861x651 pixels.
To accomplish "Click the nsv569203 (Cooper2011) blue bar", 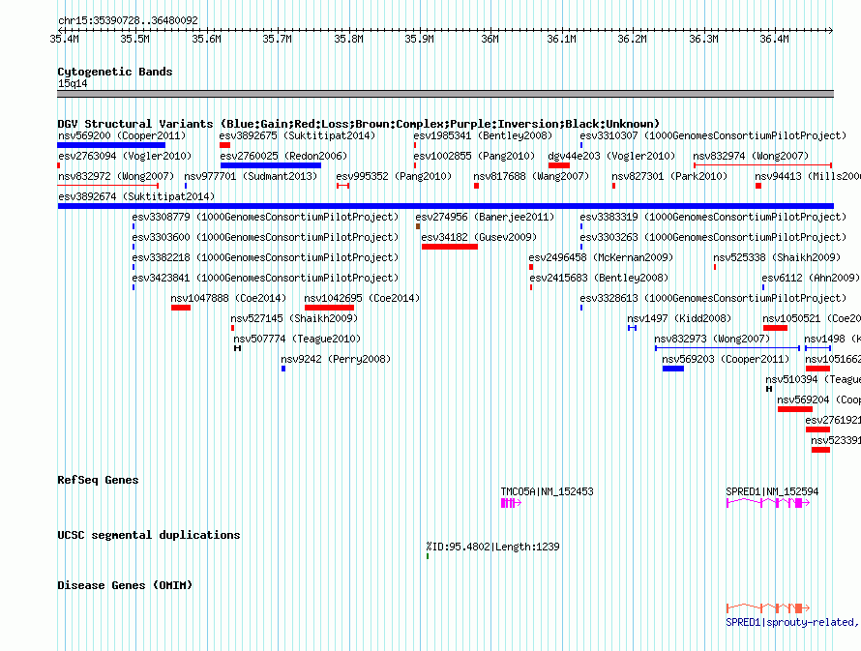I will 672,369.
